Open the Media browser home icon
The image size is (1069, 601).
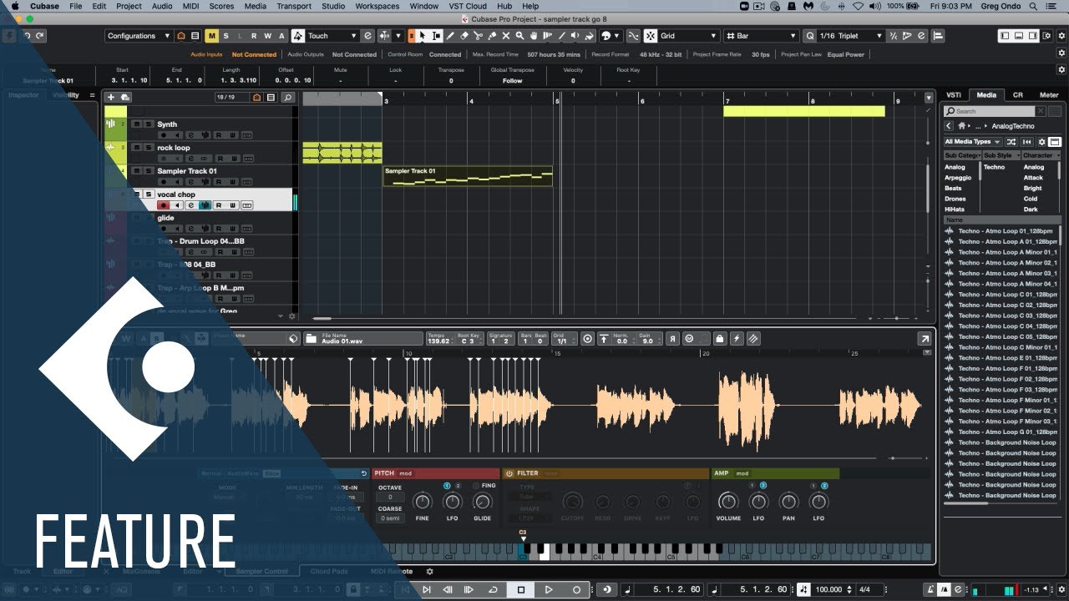coord(962,126)
